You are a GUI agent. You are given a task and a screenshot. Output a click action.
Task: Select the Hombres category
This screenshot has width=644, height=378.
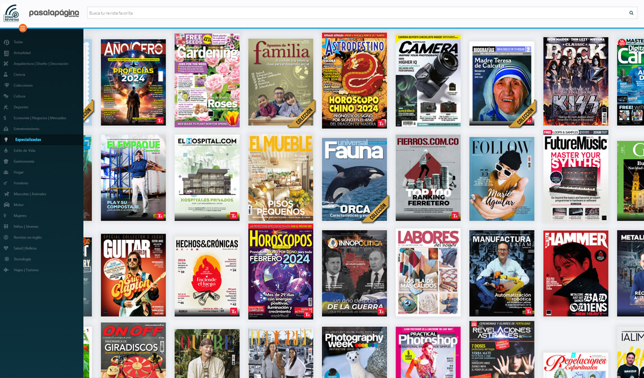point(21,183)
